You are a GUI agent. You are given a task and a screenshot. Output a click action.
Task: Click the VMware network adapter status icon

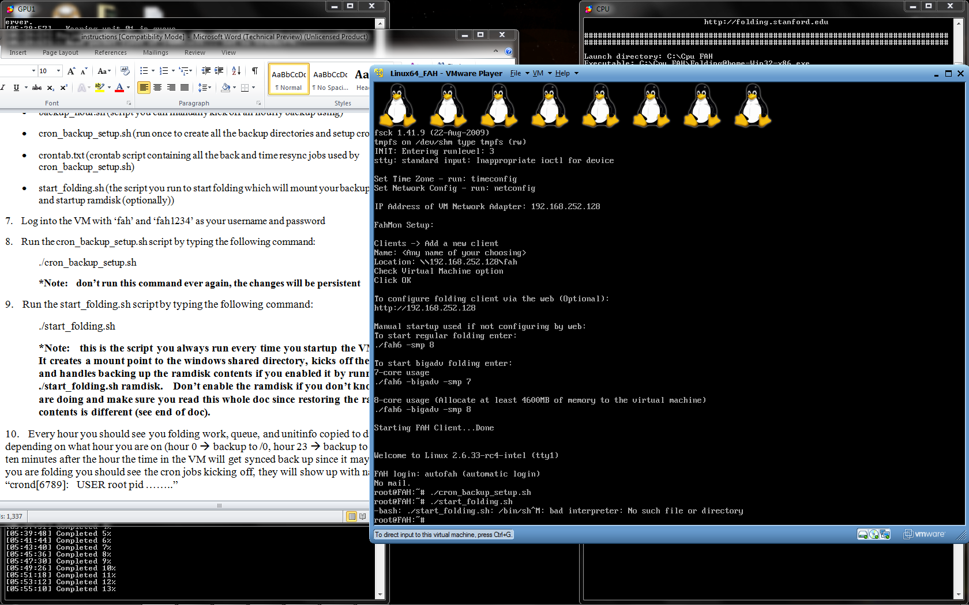[x=885, y=534]
